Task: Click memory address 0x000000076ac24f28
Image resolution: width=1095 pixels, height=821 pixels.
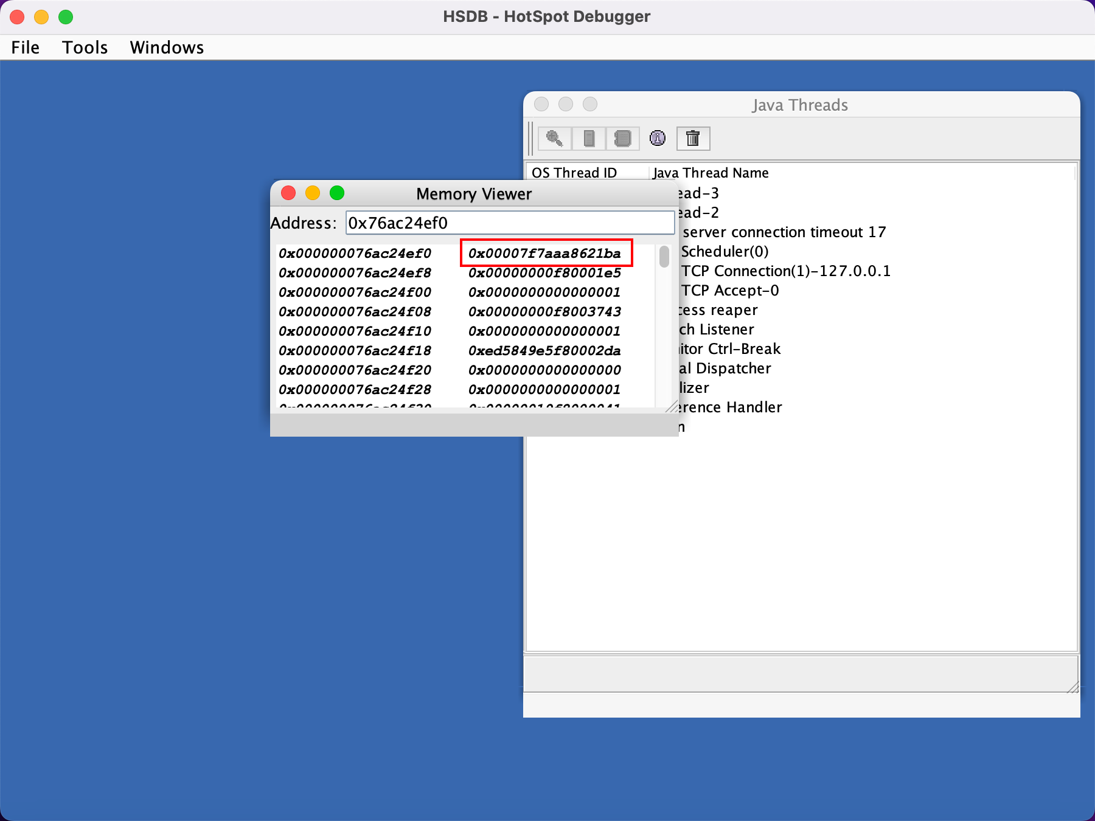Action: pos(355,390)
